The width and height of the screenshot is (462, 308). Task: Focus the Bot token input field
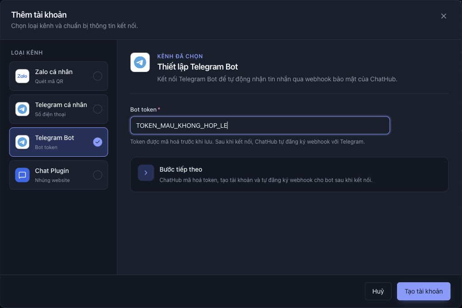point(260,126)
